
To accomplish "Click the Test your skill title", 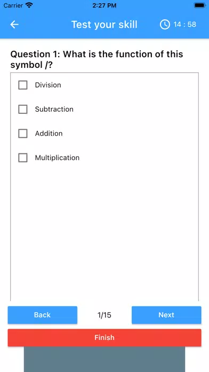I will click(x=104, y=25).
